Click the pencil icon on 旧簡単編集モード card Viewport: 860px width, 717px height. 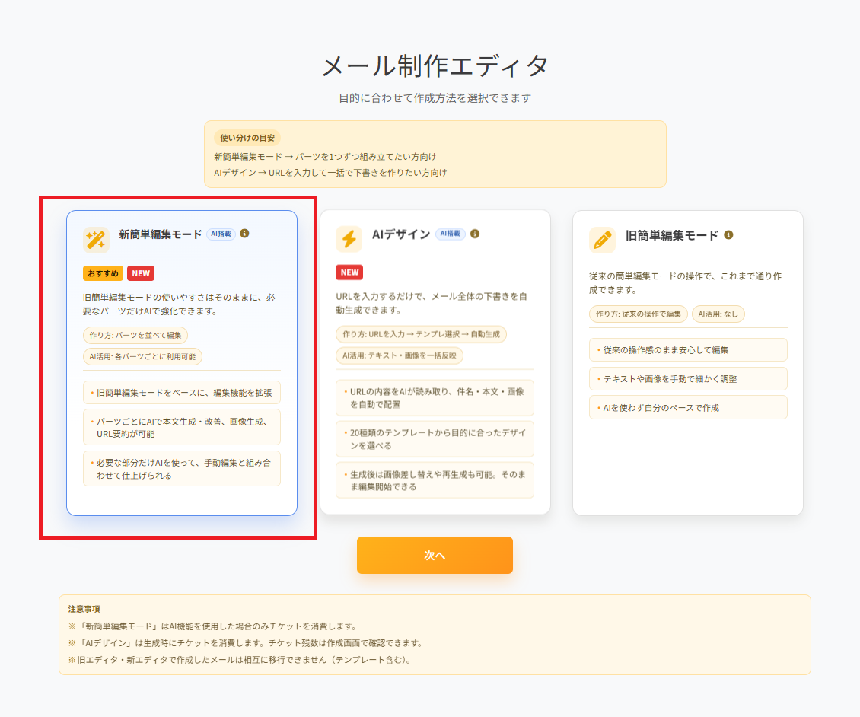[x=601, y=240]
